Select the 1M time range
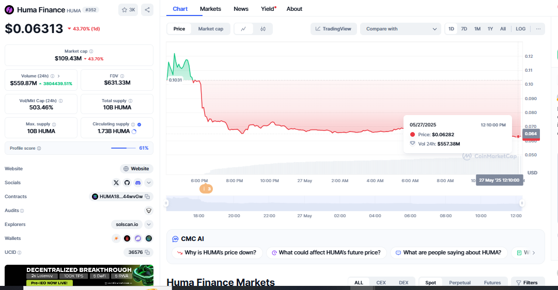This screenshot has height=290, width=558. tap(477, 29)
